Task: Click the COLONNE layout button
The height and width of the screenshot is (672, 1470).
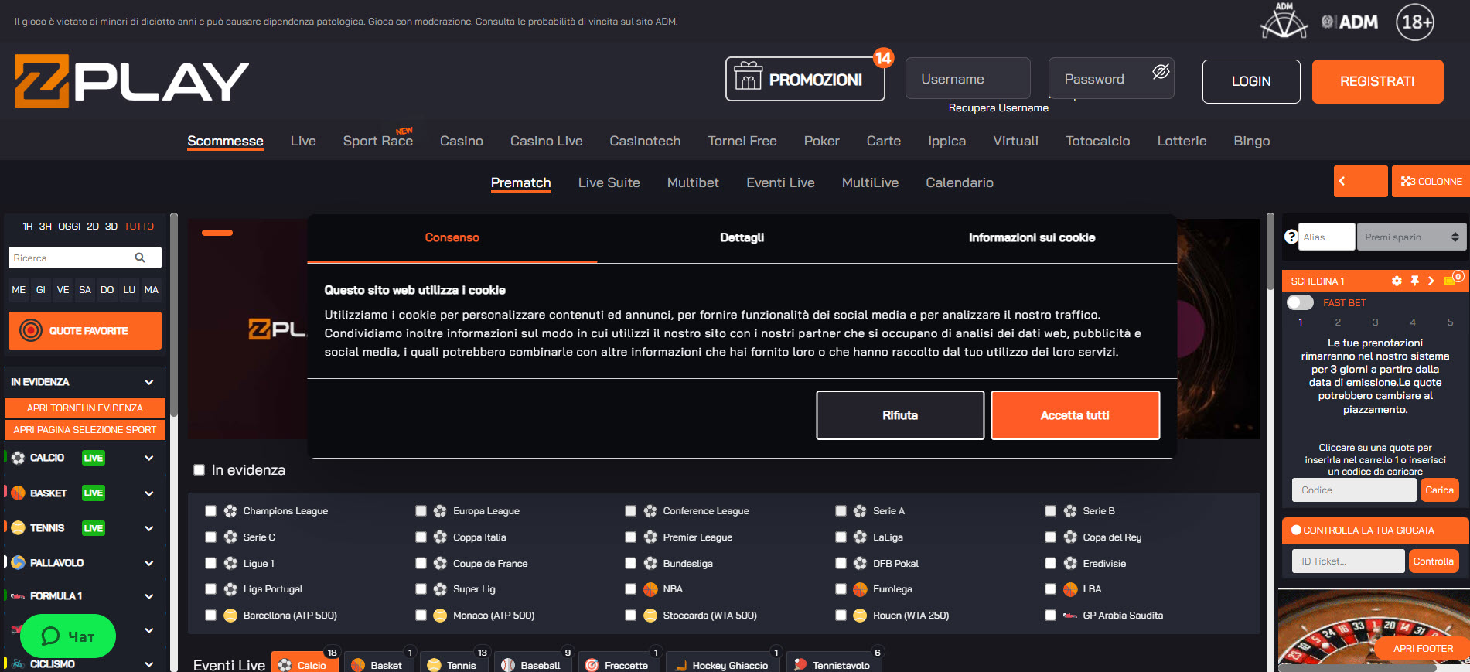Action: tap(1431, 181)
